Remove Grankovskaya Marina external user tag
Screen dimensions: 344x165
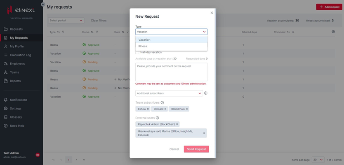click(204, 133)
